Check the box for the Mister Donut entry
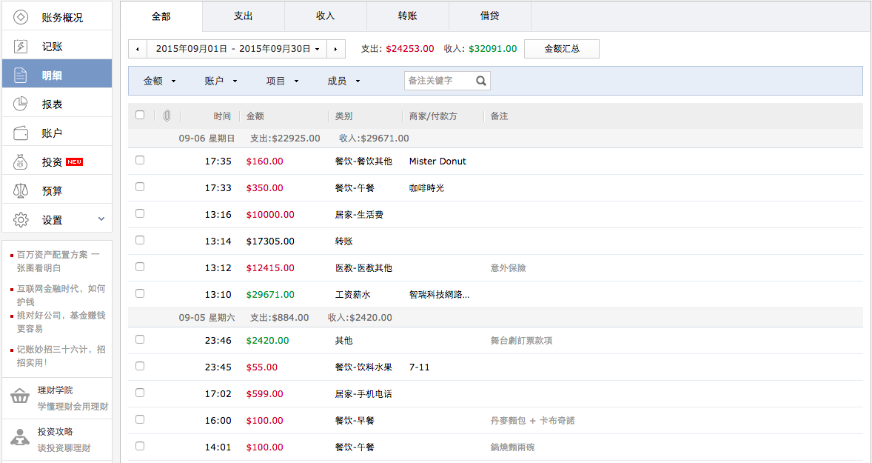This screenshot has width=872, height=463. pos(140,160)
